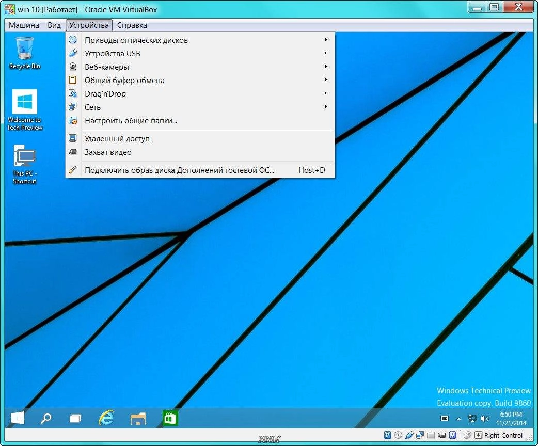Expand hidden tray icons arrow in guest
Screen dimensions: 538x446
click(458, 418)
